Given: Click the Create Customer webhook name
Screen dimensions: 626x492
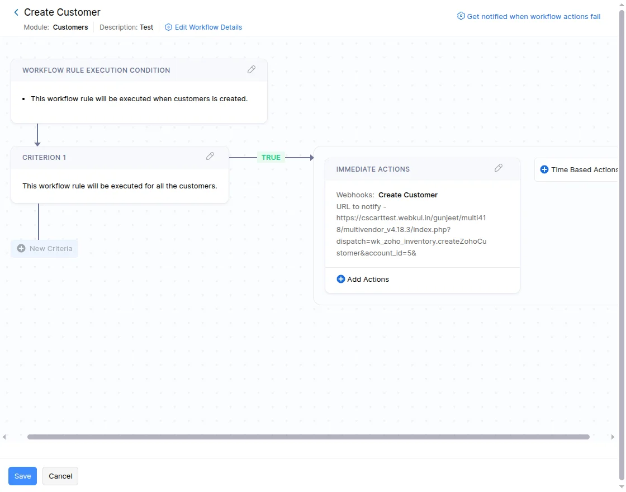Looking at the screenshot, I should pyautogui.click(x=408, y=195).
